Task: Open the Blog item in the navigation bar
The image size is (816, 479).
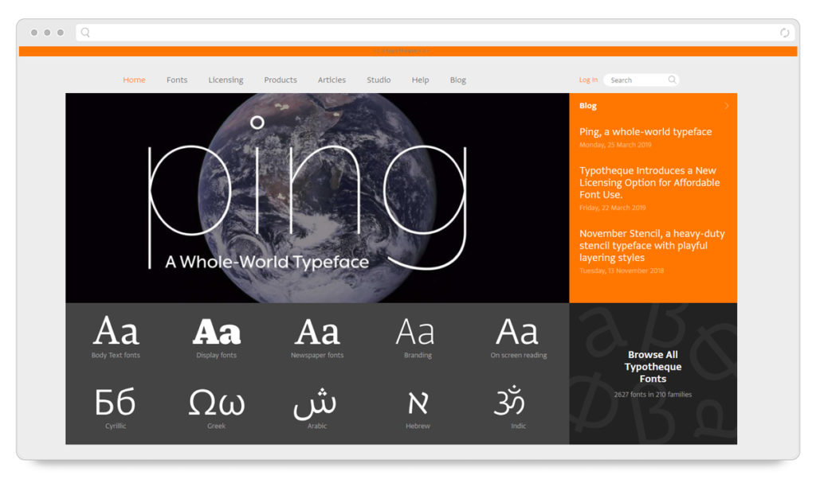Action: (458, 80)
